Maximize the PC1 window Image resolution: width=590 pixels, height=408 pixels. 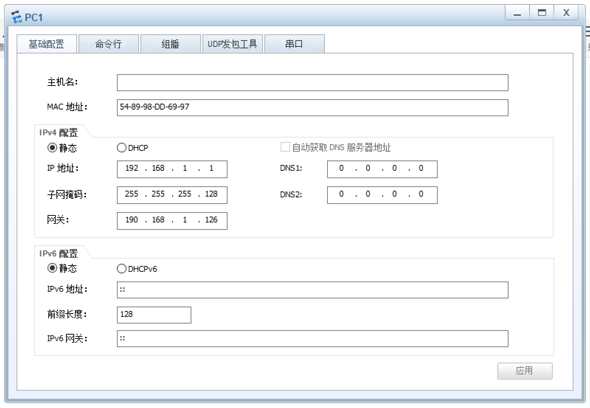pos(542,13)
